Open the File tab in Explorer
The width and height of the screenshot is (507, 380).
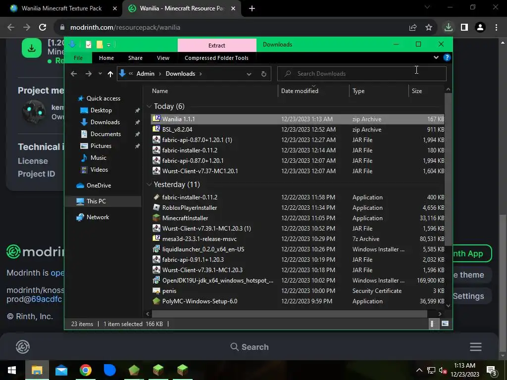click(x=78, y=58)
